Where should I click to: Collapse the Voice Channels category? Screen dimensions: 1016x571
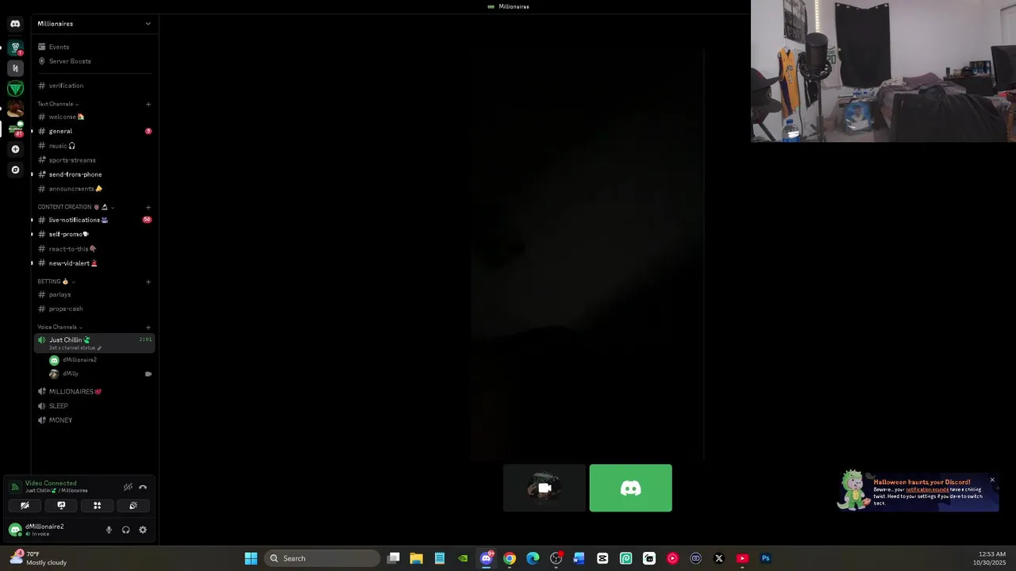point(60,327)
